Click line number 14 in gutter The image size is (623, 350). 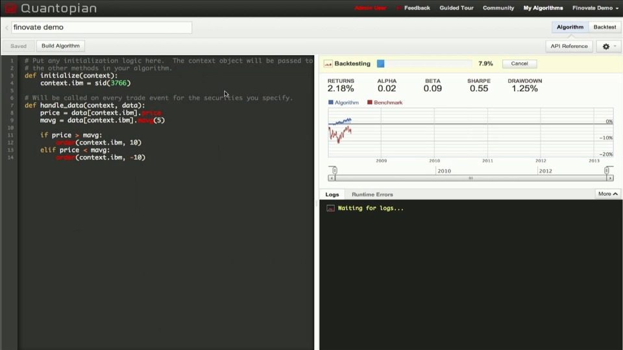click(x=10, y=157)
